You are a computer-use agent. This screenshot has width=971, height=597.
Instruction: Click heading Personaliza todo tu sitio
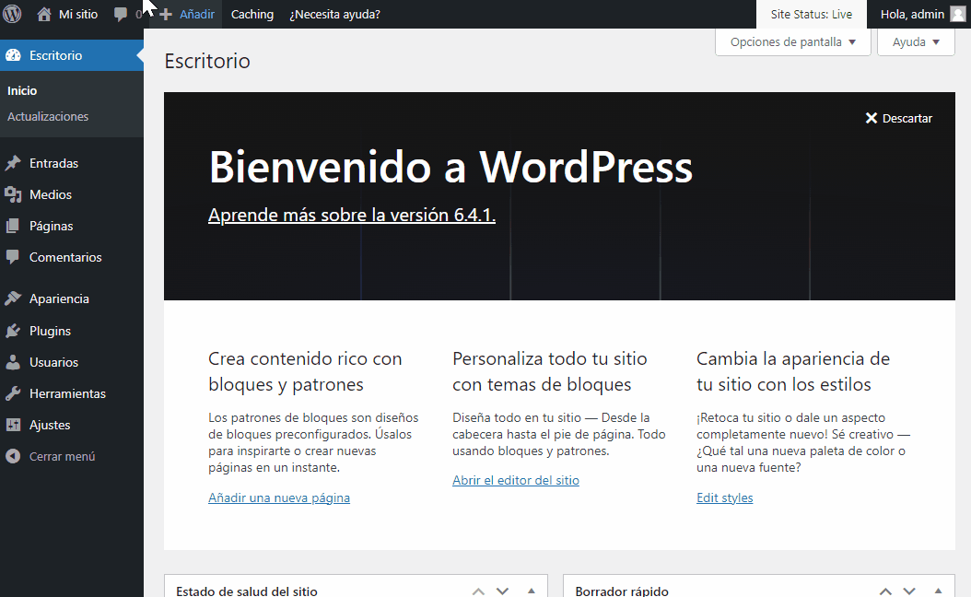pos(550,371)
